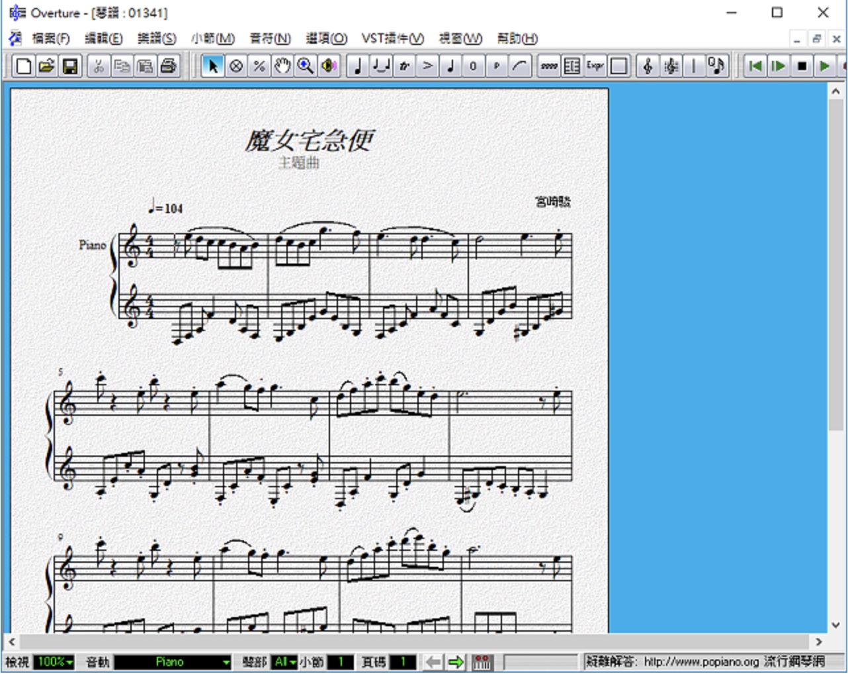The width and height of the screenshot is (848, 674).
Task: Open the 音符(N) notes menu
Action: point(270,38)
